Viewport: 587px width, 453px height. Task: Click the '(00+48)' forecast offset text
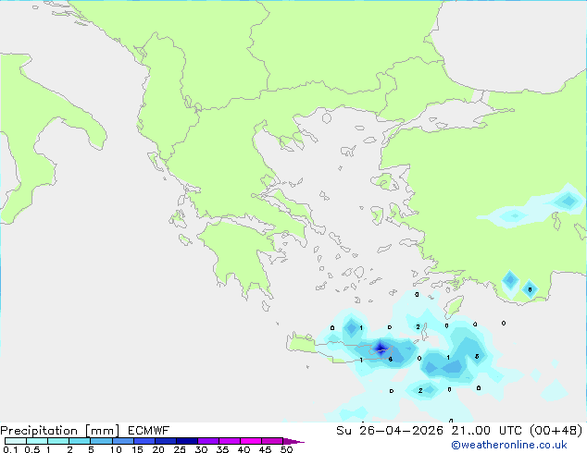click(x=556, y=431)
